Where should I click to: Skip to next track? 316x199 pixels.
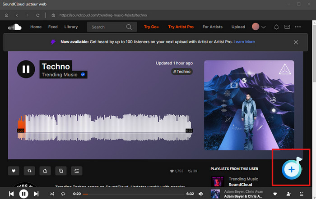point(36,194)
